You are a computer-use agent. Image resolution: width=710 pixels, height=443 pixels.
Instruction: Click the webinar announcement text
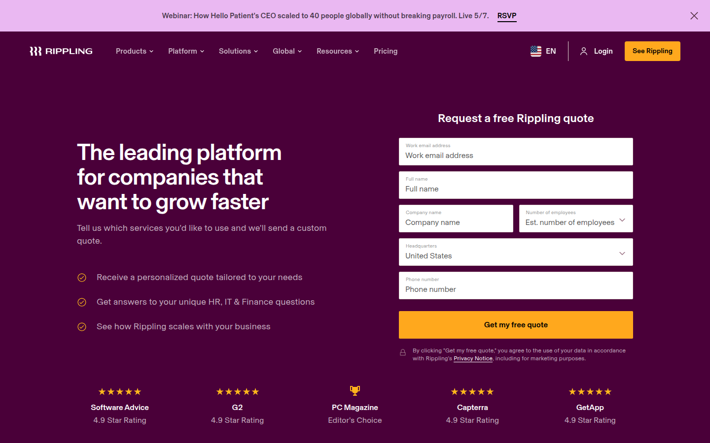point(325,16)
